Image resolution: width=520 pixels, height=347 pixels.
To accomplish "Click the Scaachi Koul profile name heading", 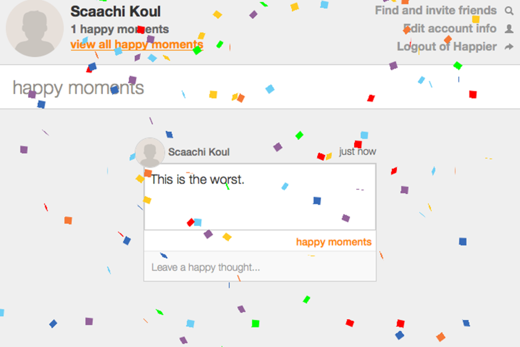I will (x=115, y=12).
